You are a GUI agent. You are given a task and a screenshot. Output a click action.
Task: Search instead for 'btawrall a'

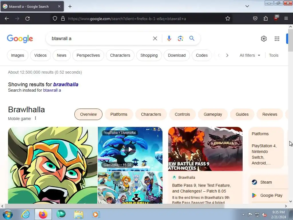52,90
